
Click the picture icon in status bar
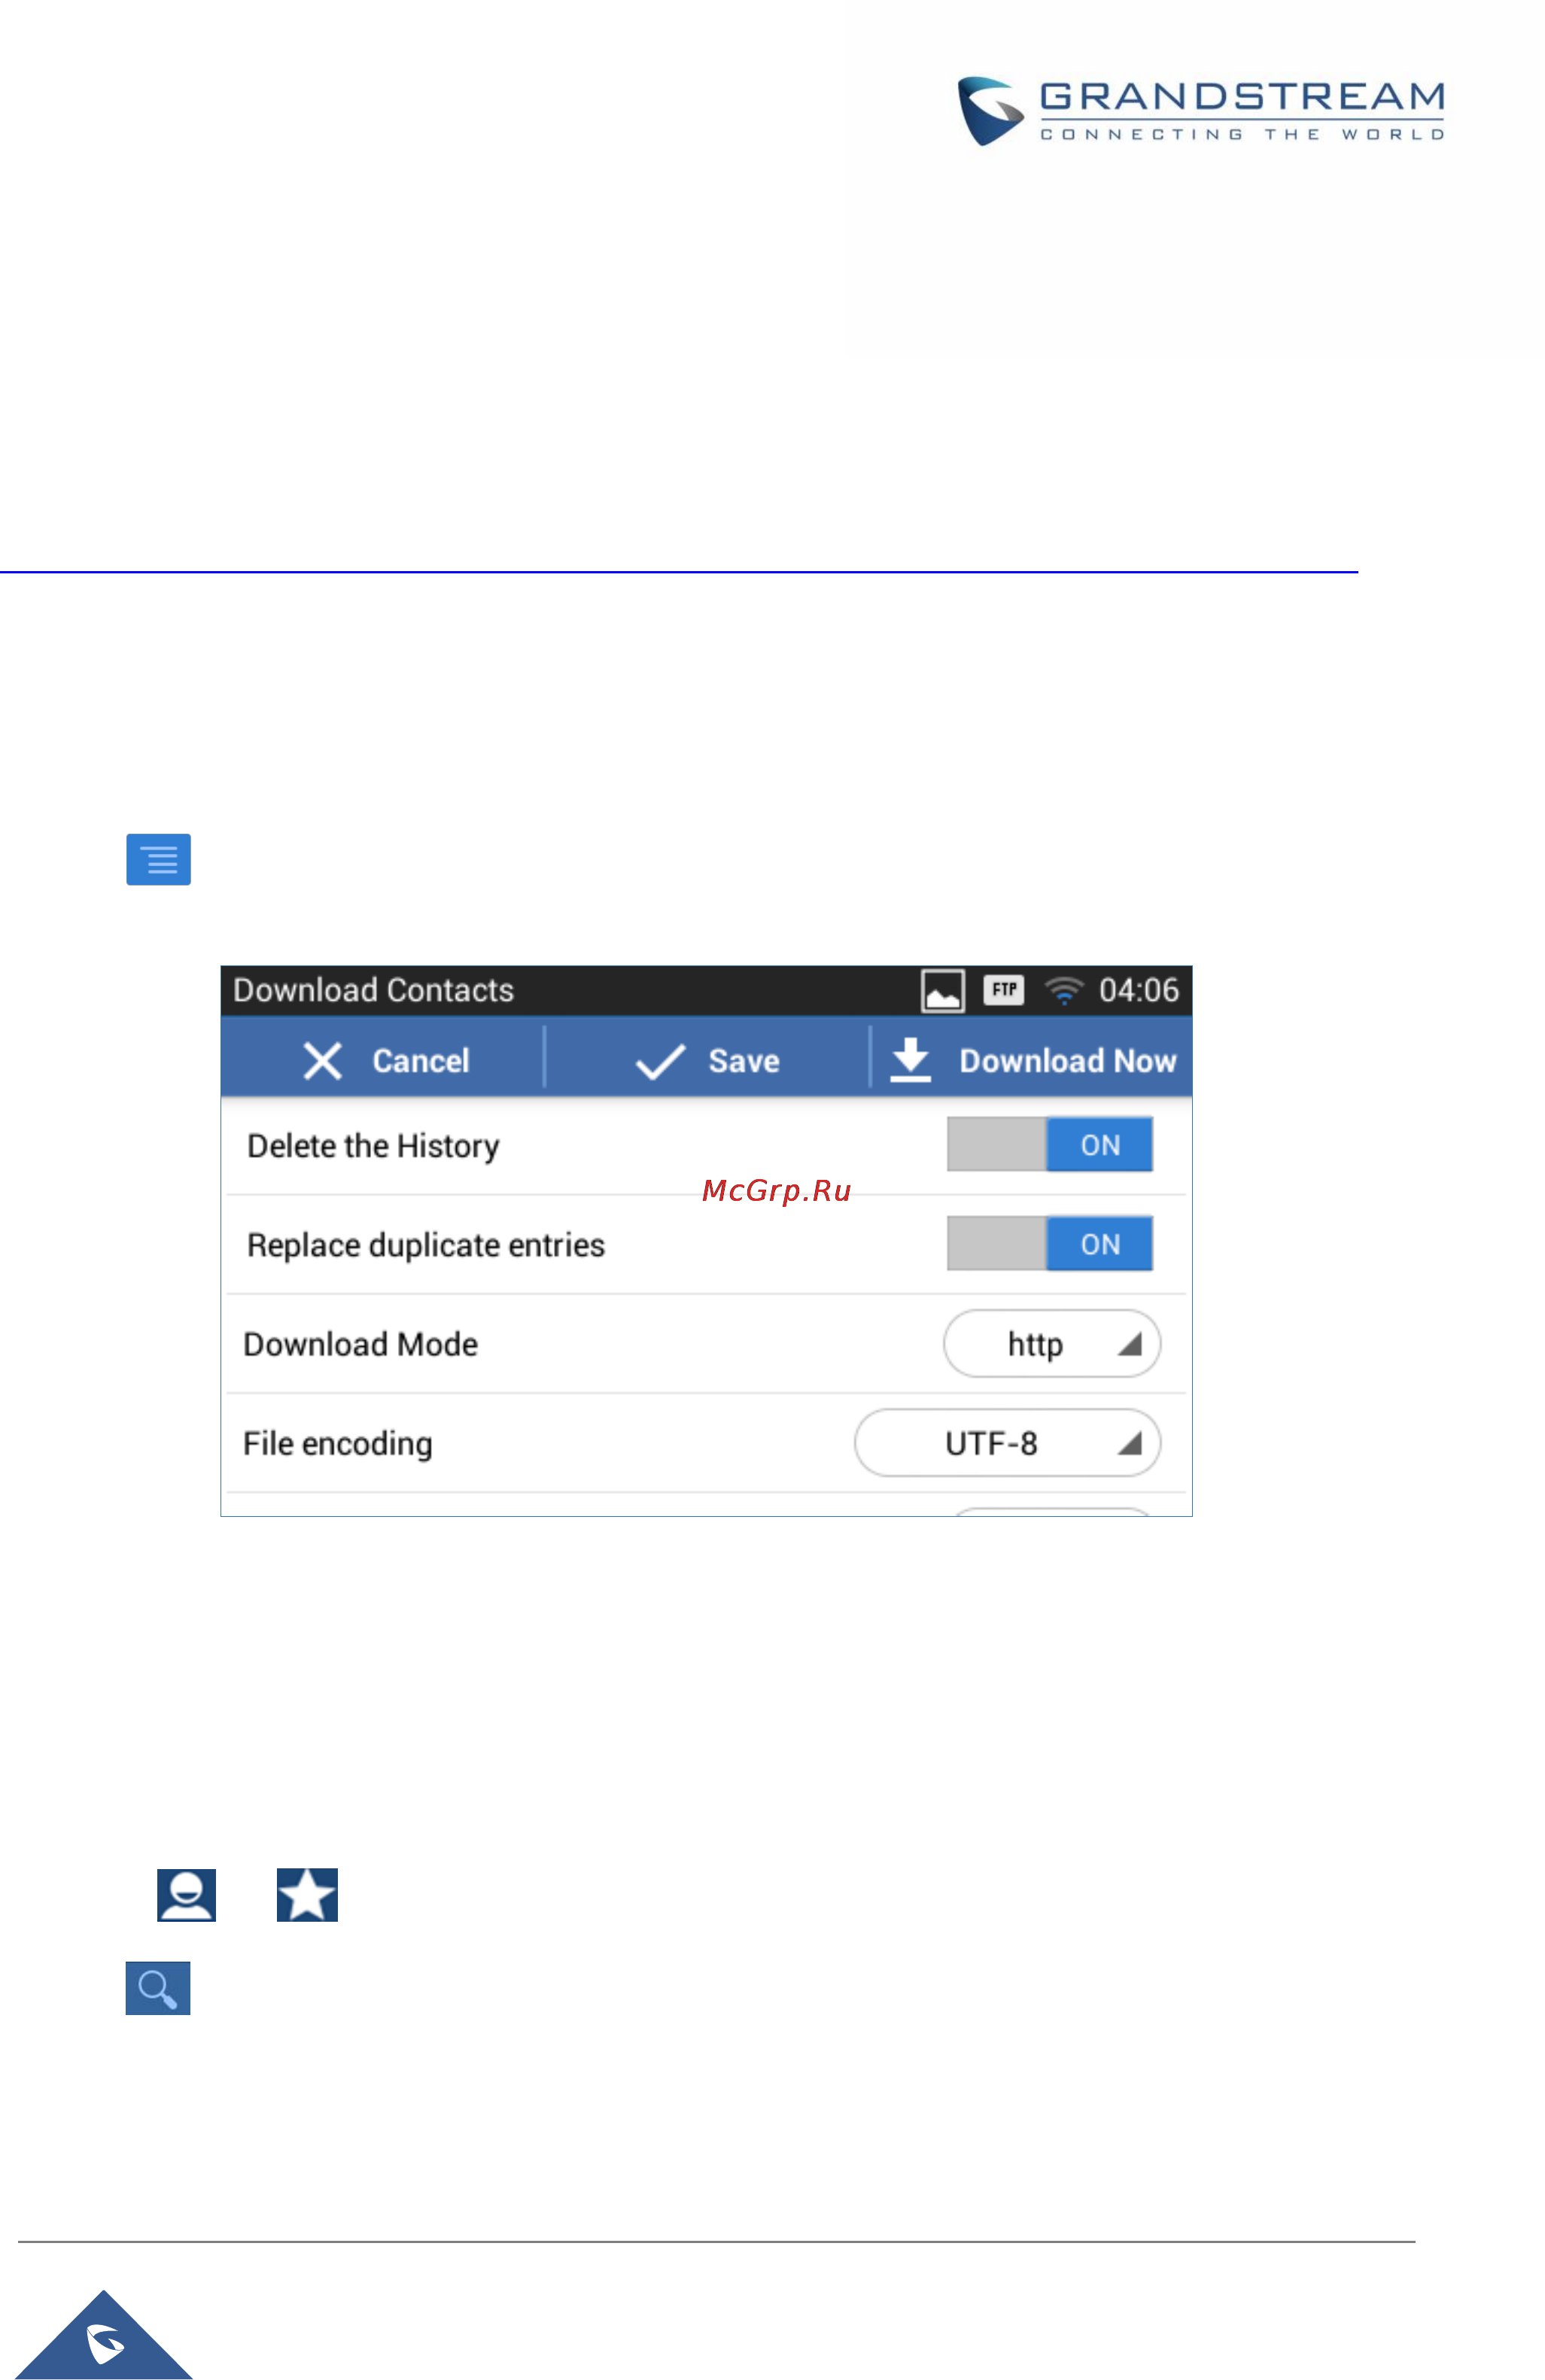[x=942, y=991]
